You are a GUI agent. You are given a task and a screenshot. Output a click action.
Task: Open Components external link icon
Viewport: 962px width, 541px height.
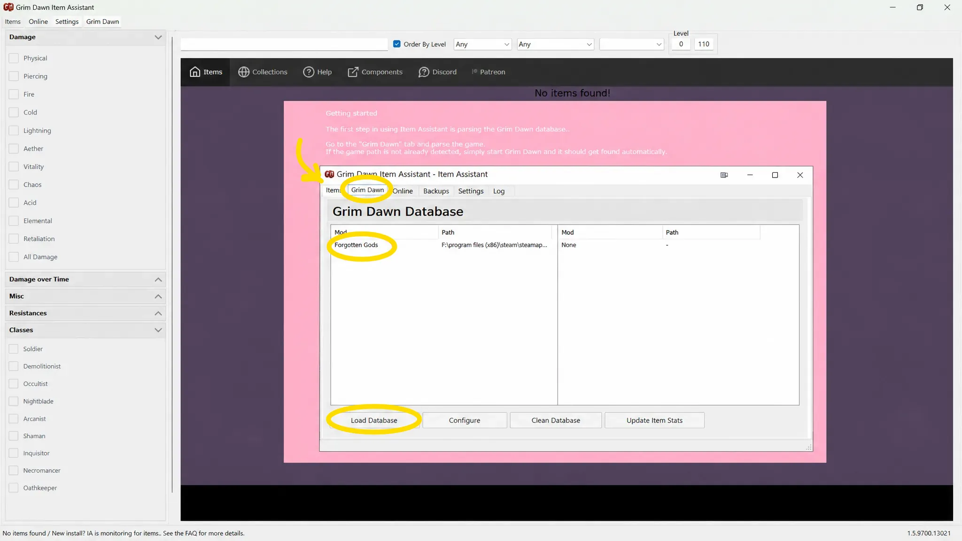[x=353, y=72]
